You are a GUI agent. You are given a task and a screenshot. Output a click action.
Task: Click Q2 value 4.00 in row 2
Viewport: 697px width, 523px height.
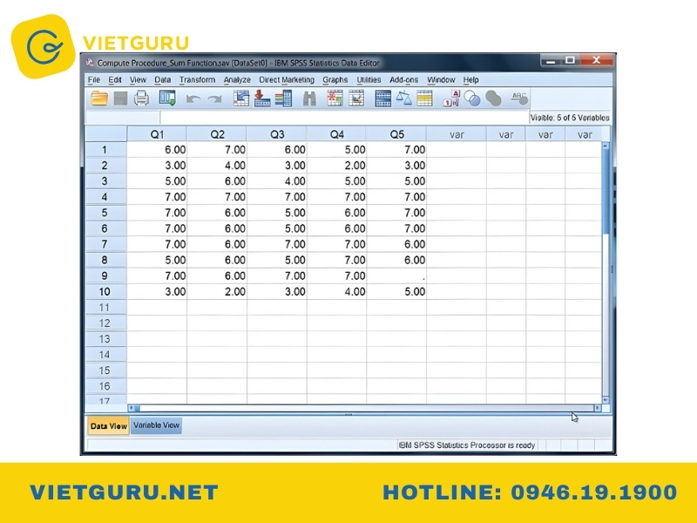click(x=217, y=166)
